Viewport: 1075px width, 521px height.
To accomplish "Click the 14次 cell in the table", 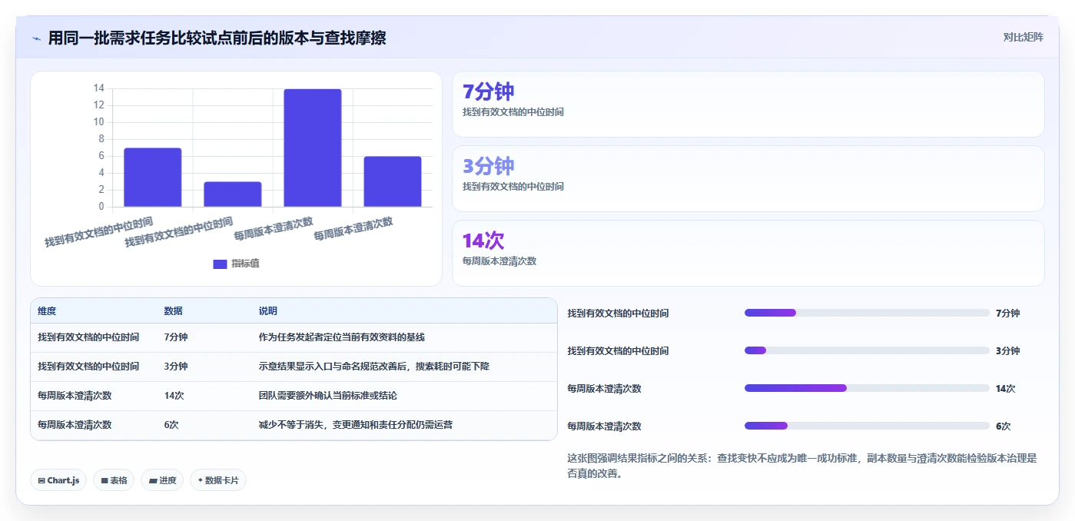I will (174, 396).
